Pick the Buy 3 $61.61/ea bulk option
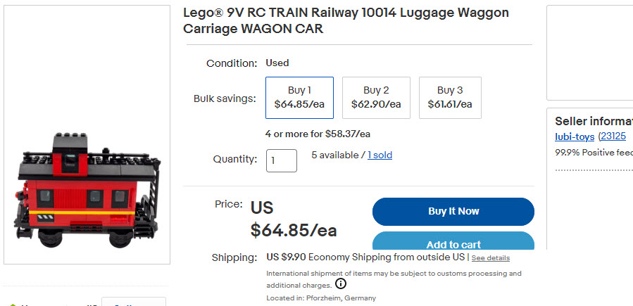Image resolution: width=633 pixels, height=306 pixels. pyautogui.click(x=450, y=98)
